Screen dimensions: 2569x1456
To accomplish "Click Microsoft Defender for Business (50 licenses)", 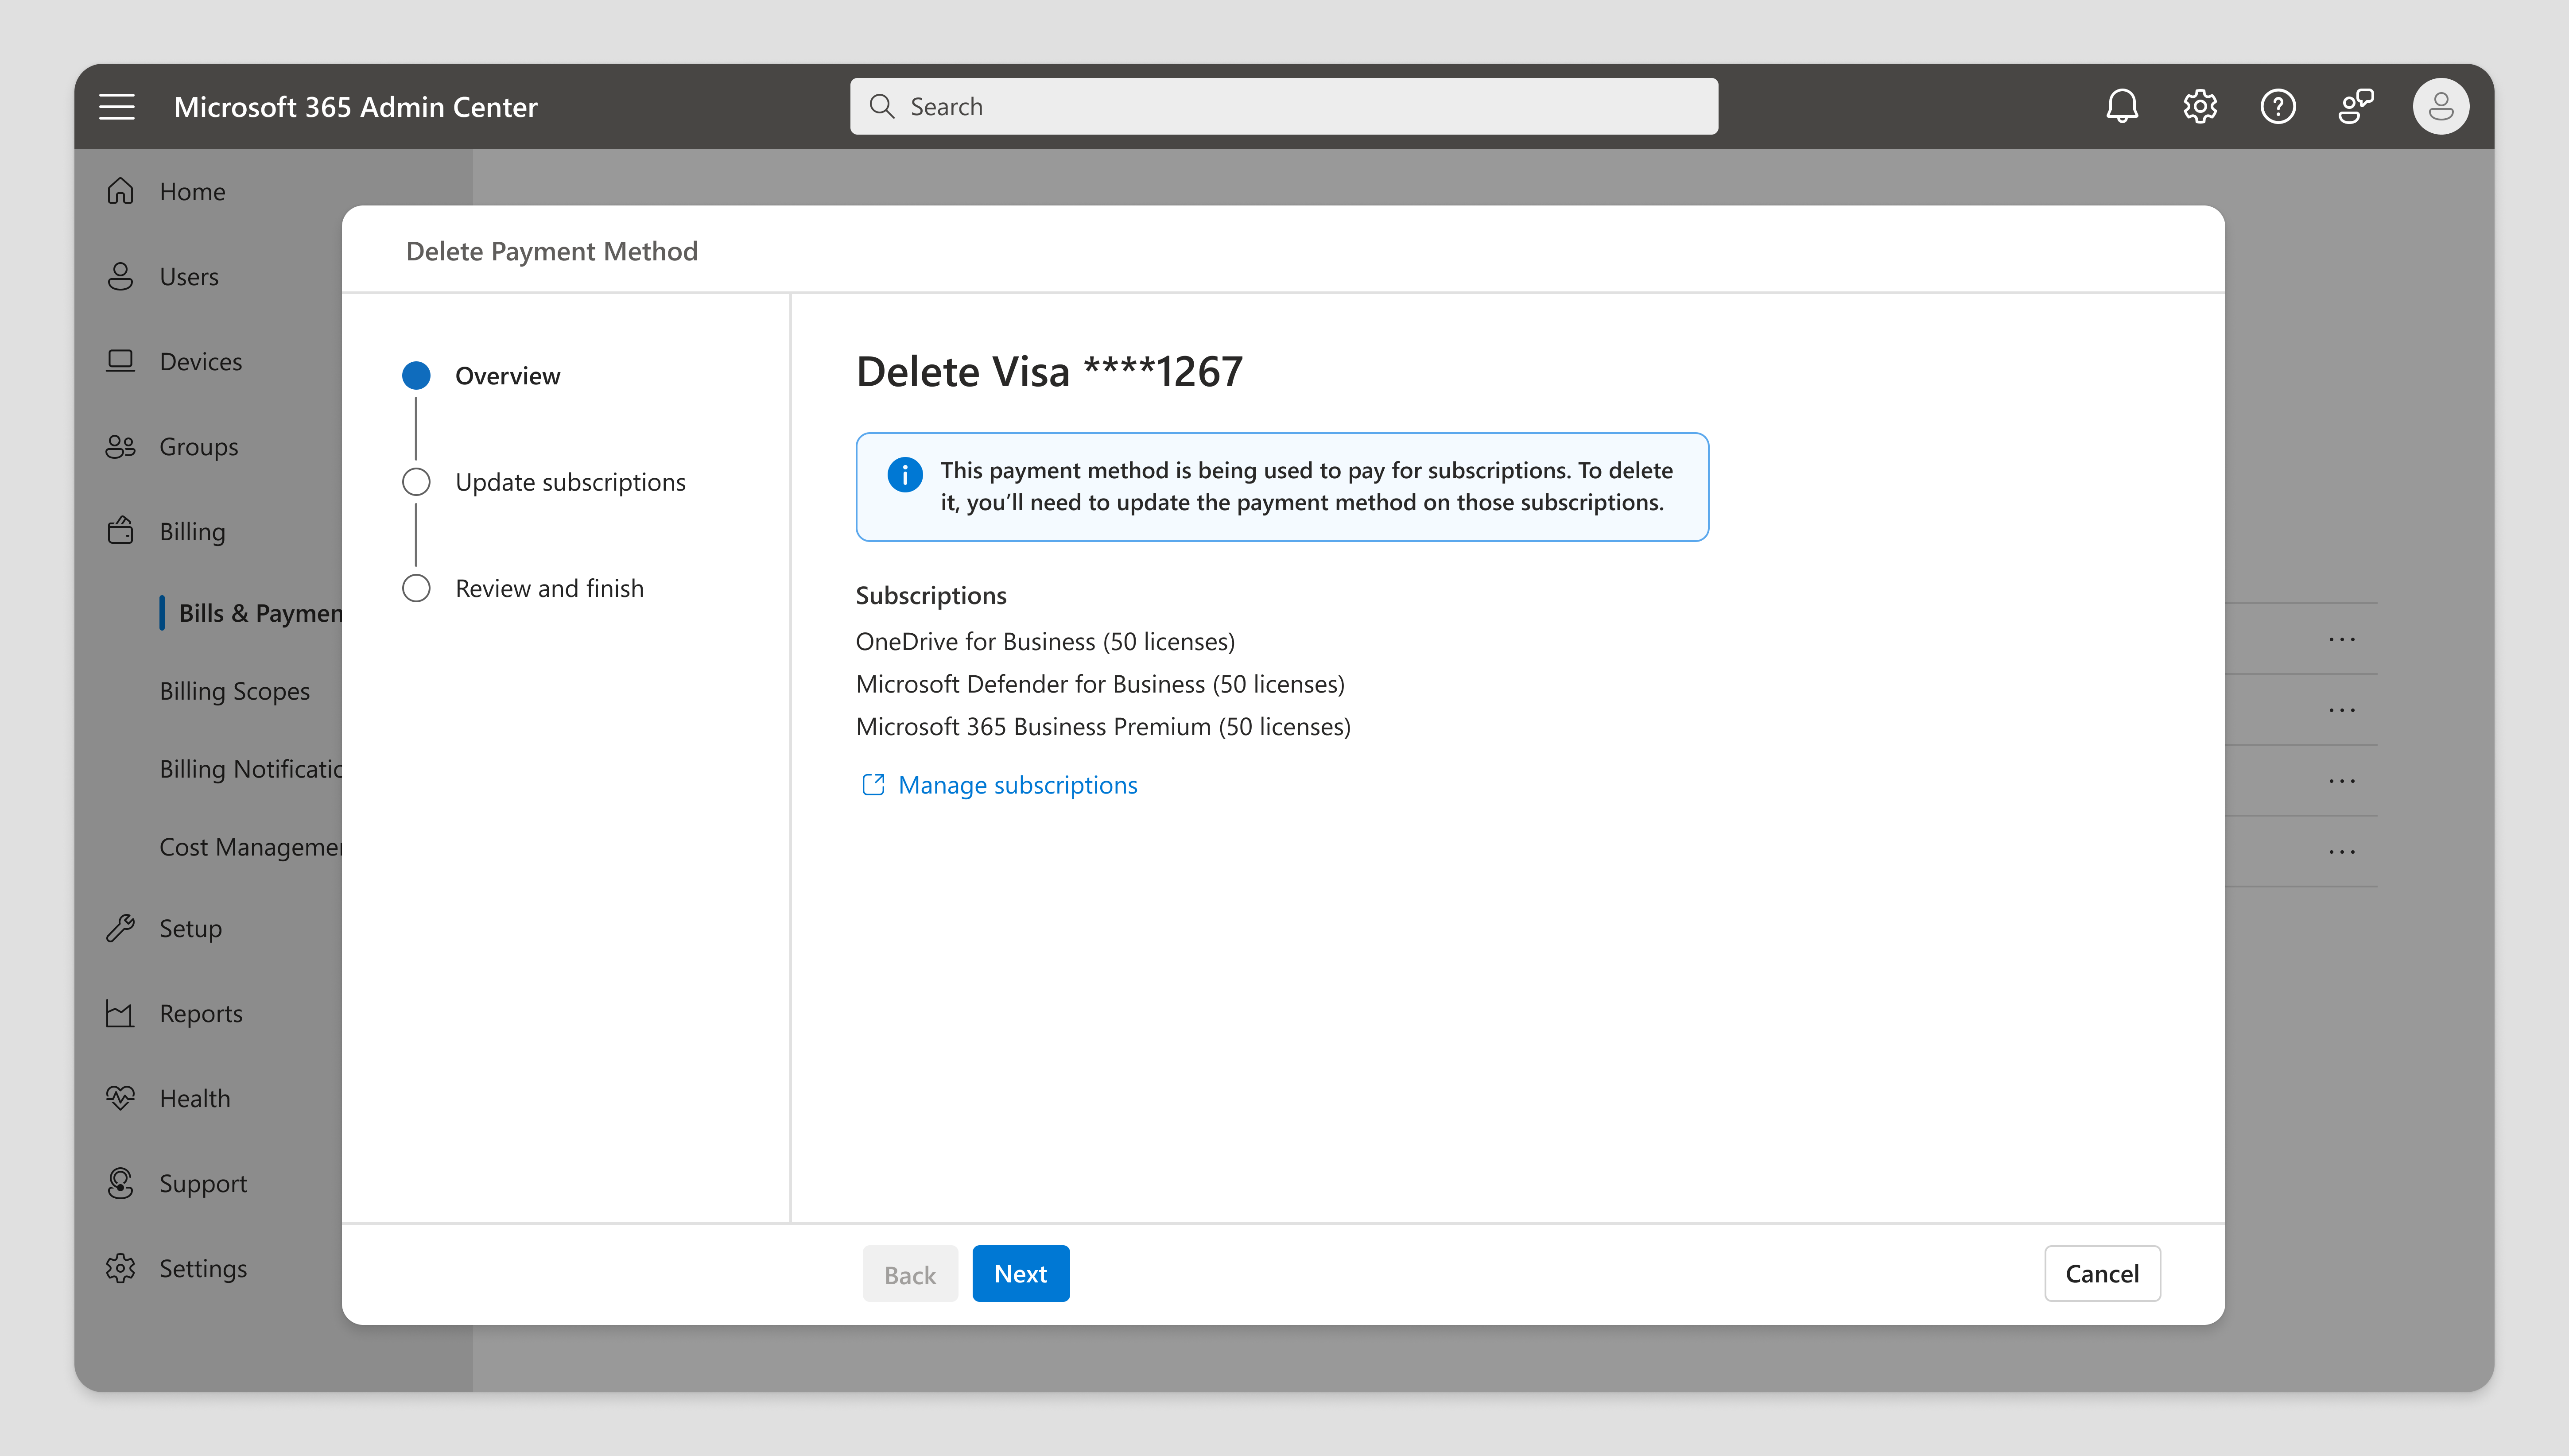I will [1100, 684].
